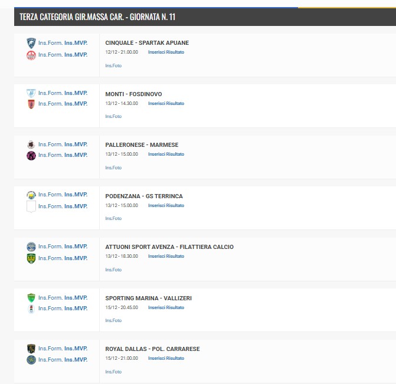Select the Palleronese team crest
Screen dimensions: 396x384
point(31,145)
